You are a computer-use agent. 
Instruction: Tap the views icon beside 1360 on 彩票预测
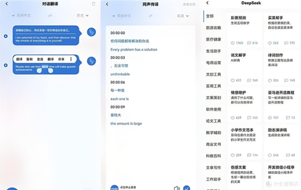pos(233,43)
